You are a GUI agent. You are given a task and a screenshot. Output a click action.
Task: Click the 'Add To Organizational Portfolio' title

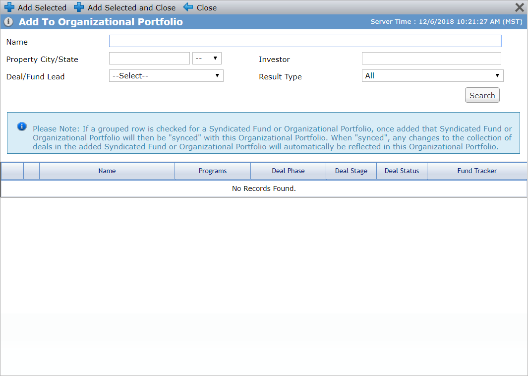pos(101,22)
